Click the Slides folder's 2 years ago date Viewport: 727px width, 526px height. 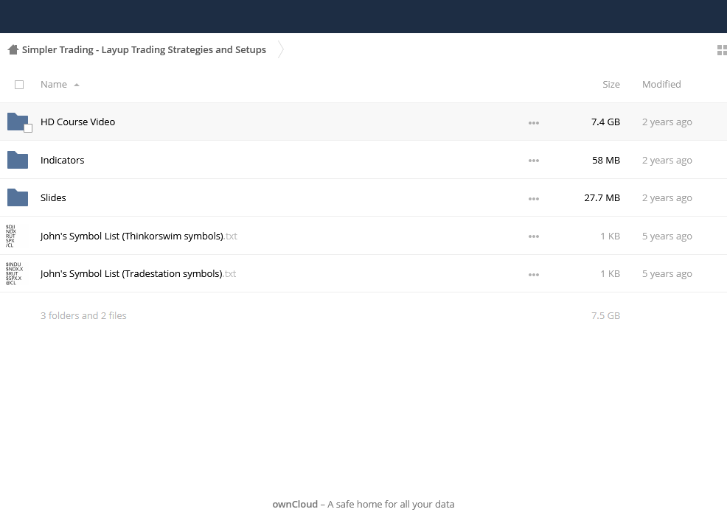click(667, 198)
